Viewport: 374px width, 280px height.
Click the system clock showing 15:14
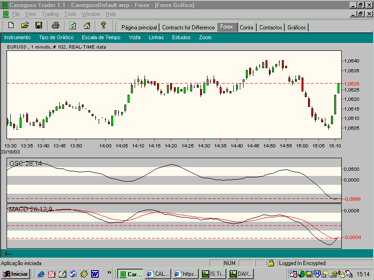tap(363, 274)
